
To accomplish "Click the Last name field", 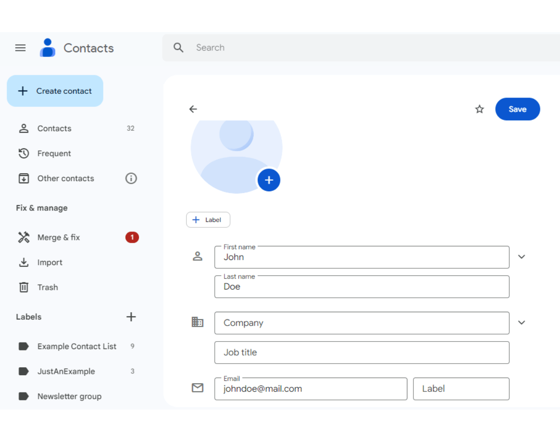I will tap(362, 287).
